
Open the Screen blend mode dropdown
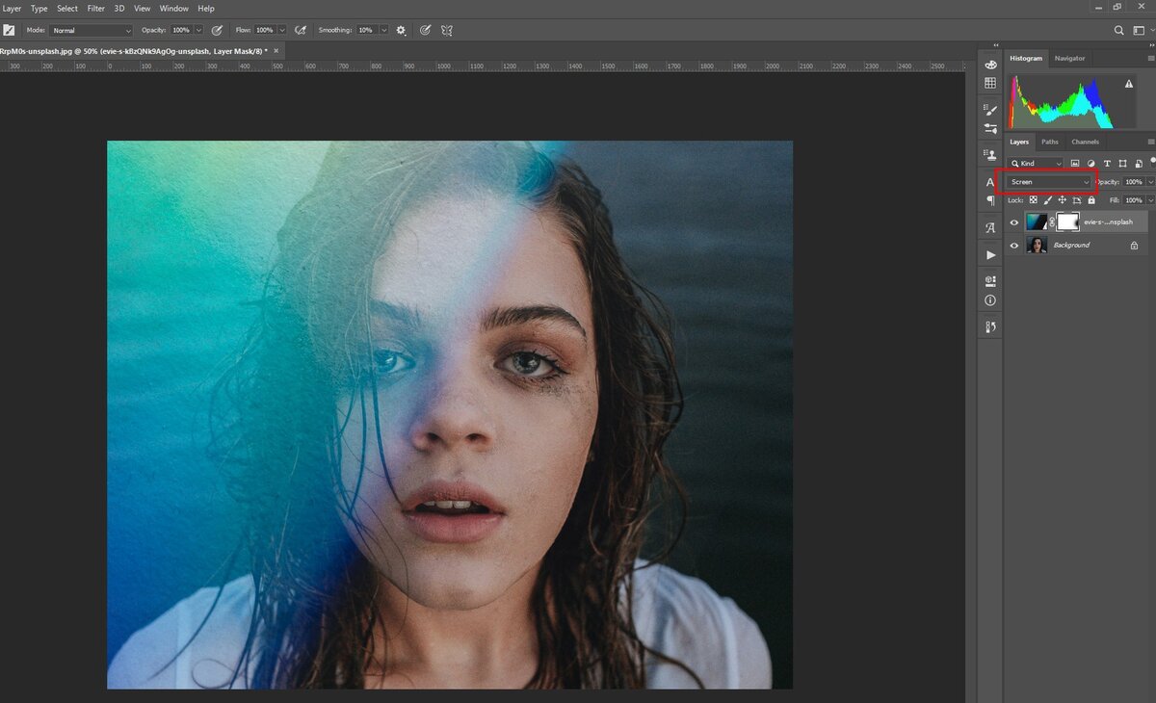pos(1049,182)
